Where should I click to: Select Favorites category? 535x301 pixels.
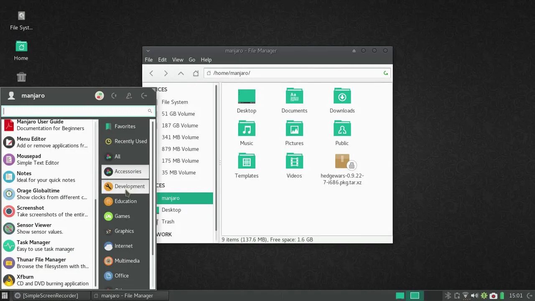pyautogui.click(x=125, y=126)
